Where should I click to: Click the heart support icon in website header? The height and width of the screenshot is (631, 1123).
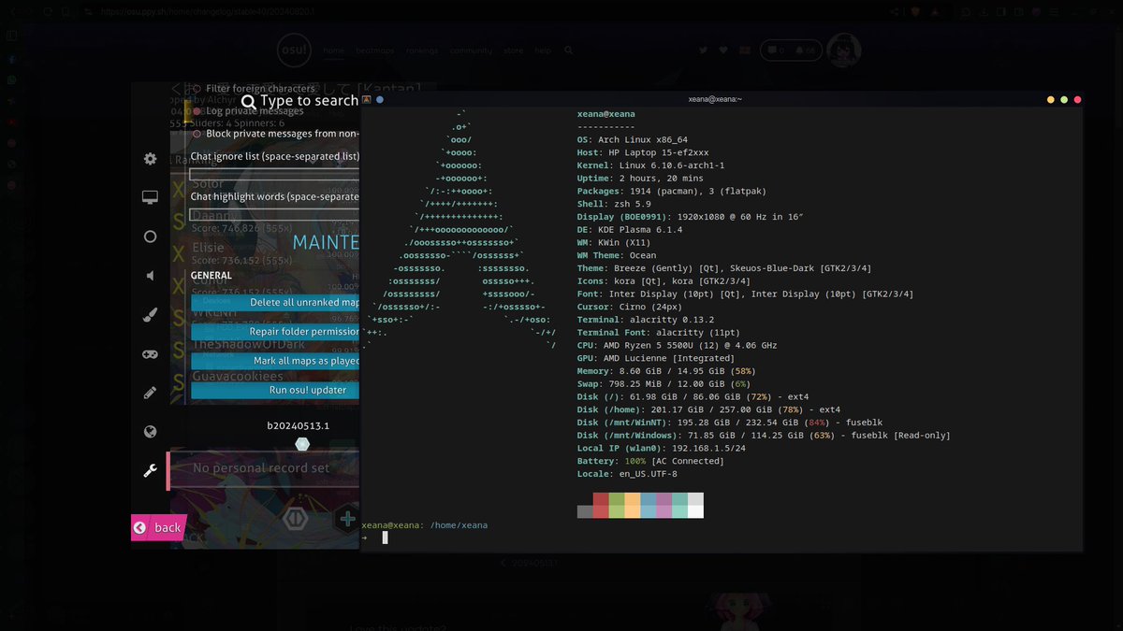723,50
